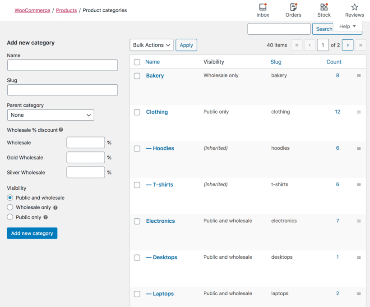370x307 pixels.
Task: Click the Wholesale % discount help tooltip
Action: 61,129
